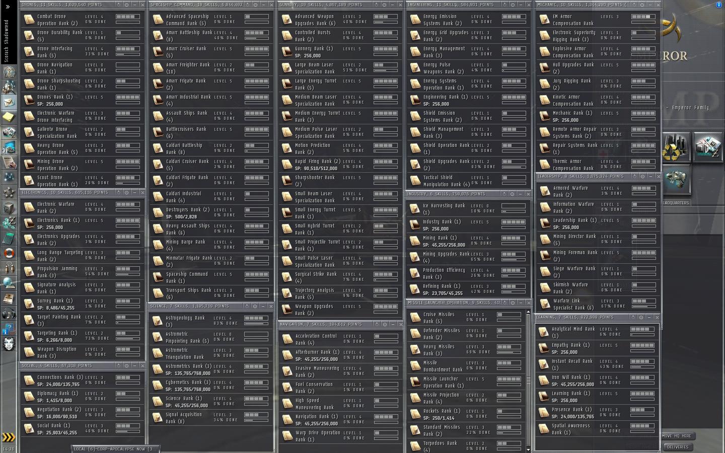Click the blue info icon at the top right
This screenshot has height=453, width=725.
pyautogui.click(x=718, y=5)
